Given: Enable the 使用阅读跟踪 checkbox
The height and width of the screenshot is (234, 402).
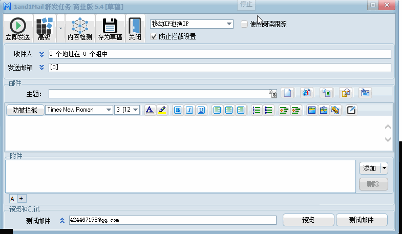Looking at the screenshot, I should [244, 24].
